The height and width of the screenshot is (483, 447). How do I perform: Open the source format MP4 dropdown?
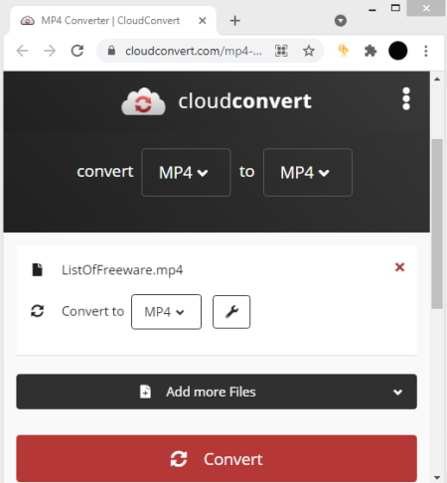point(186,172)
